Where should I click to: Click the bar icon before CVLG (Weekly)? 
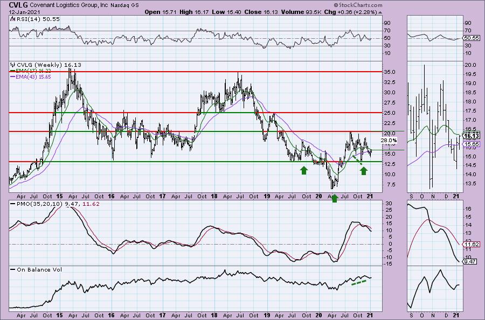[13, 65]
